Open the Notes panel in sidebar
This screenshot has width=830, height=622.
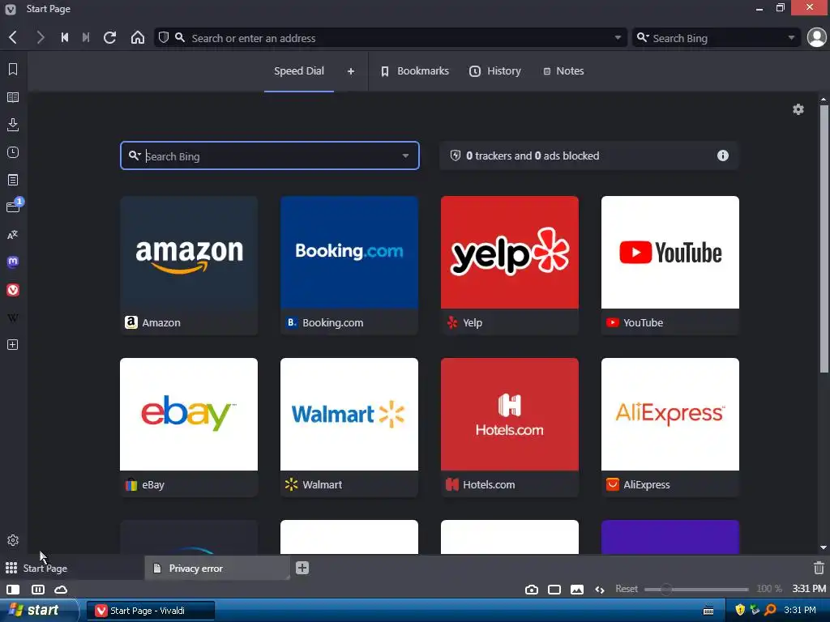click(13, 180)
